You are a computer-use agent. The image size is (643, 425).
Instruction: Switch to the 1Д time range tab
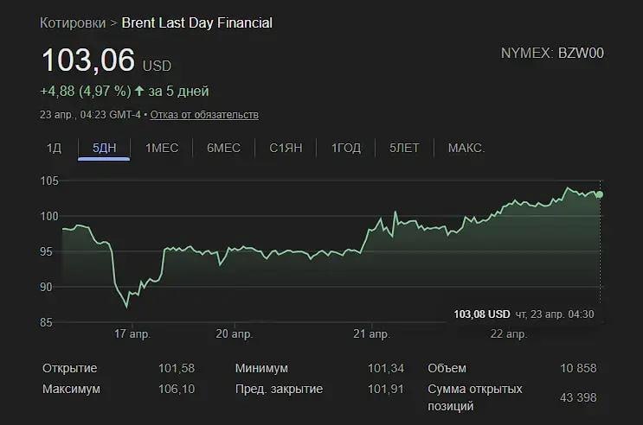(x=54, y=149)
